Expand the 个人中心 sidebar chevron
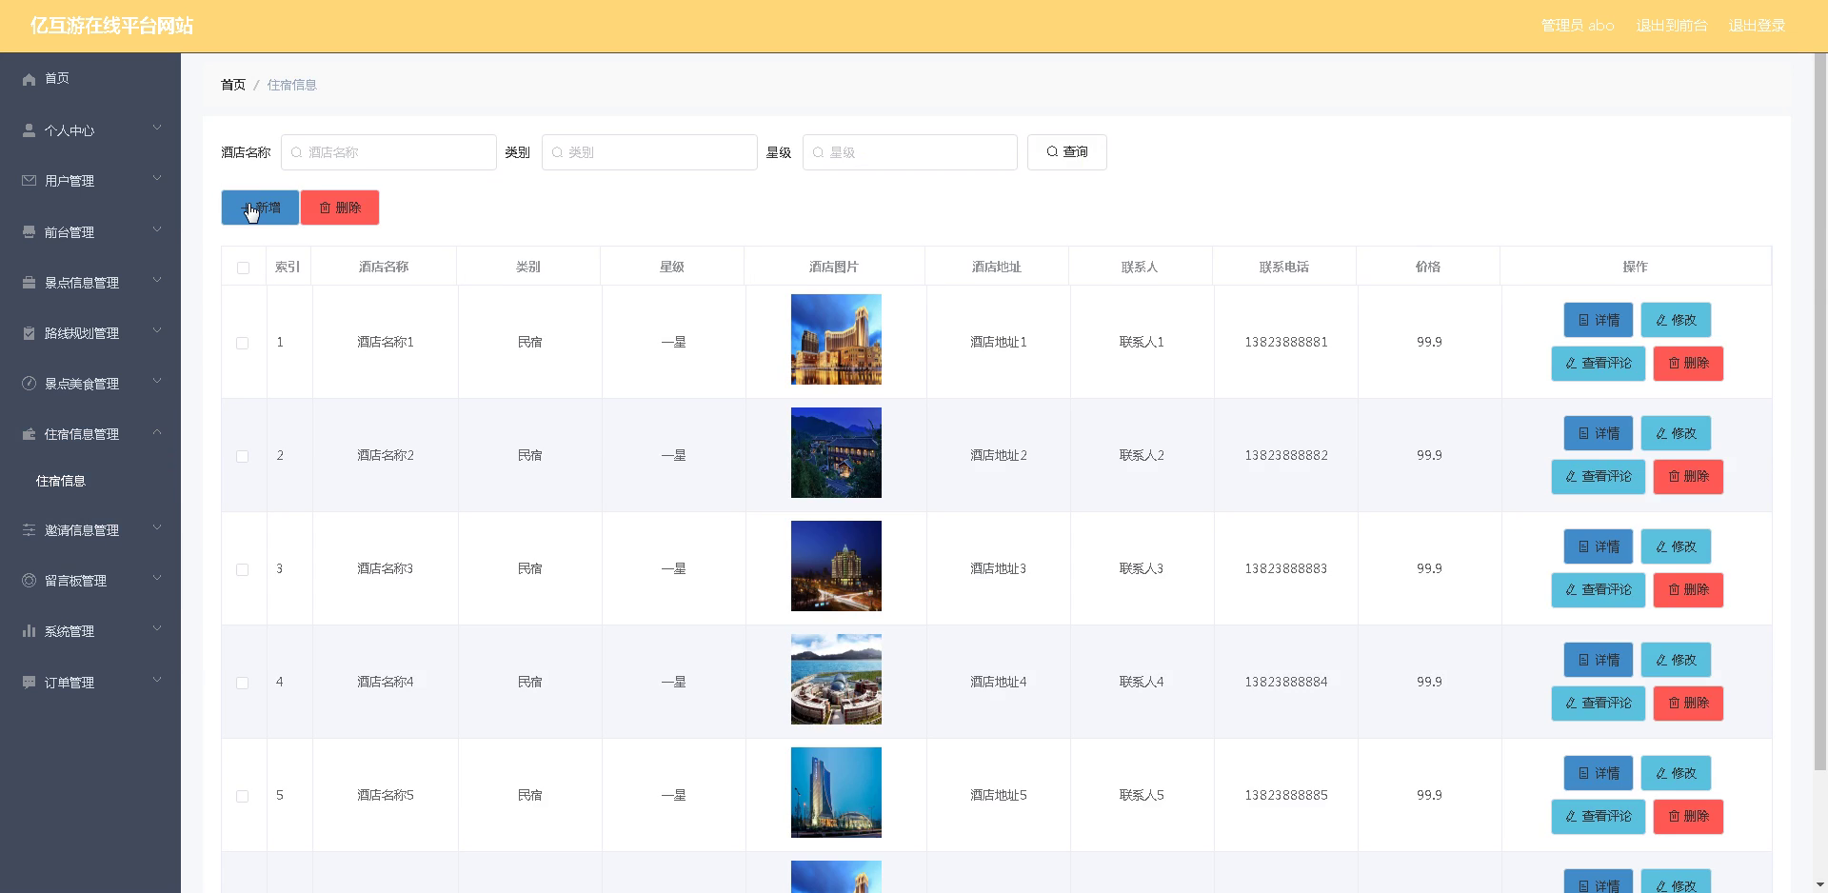1828x893 pixels. point(157,129)
